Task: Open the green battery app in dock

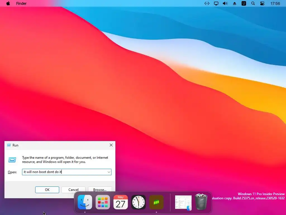Action: click(x=156, y=202)
